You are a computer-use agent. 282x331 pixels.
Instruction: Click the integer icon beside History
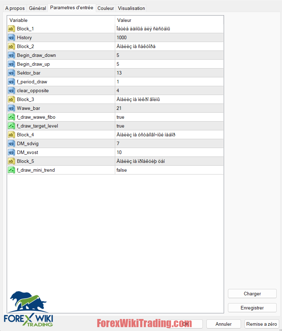[x=11, y=37]
